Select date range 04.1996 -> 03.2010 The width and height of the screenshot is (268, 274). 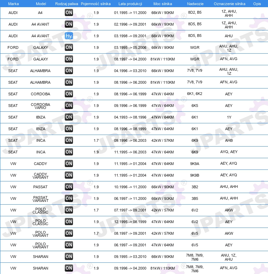point(130,71)
